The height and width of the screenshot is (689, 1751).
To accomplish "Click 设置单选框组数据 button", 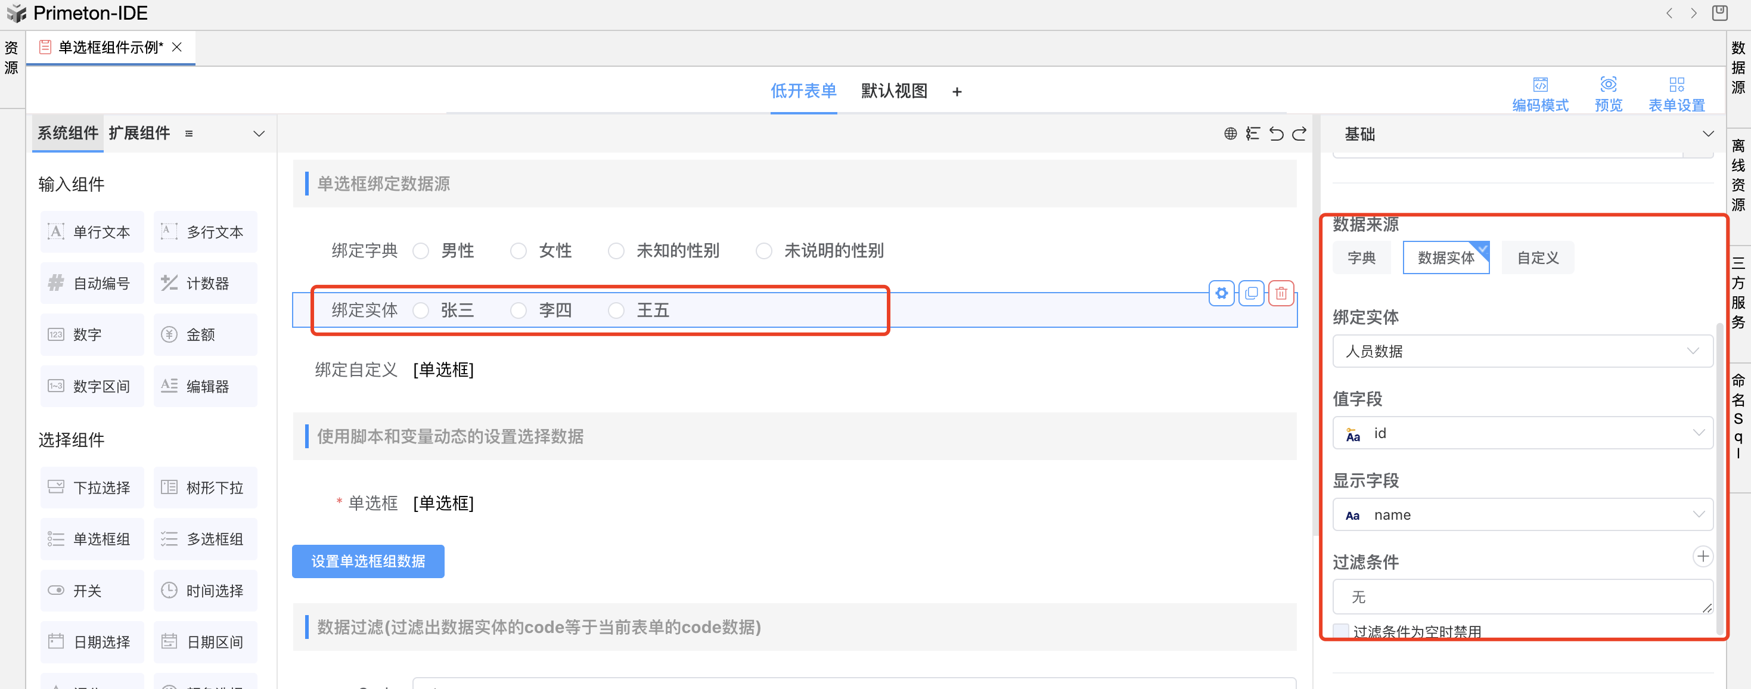I will click(x=368, y=561).
